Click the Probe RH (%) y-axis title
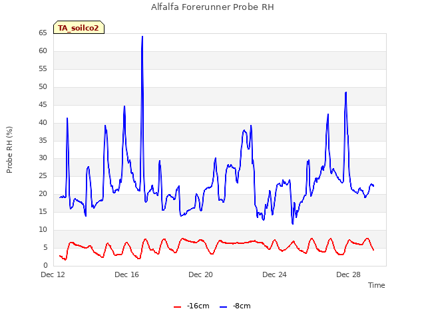 coord(9,150)
